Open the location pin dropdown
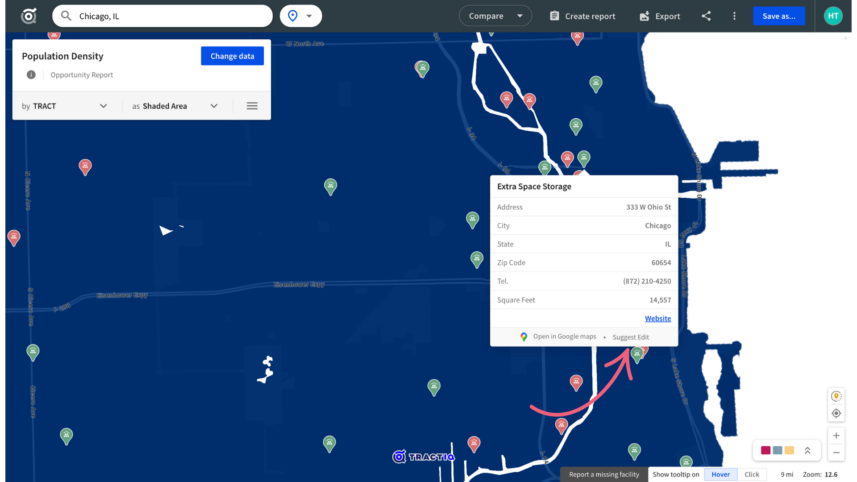Viewport: 857px width, 482px height. [x=301, y=16]
